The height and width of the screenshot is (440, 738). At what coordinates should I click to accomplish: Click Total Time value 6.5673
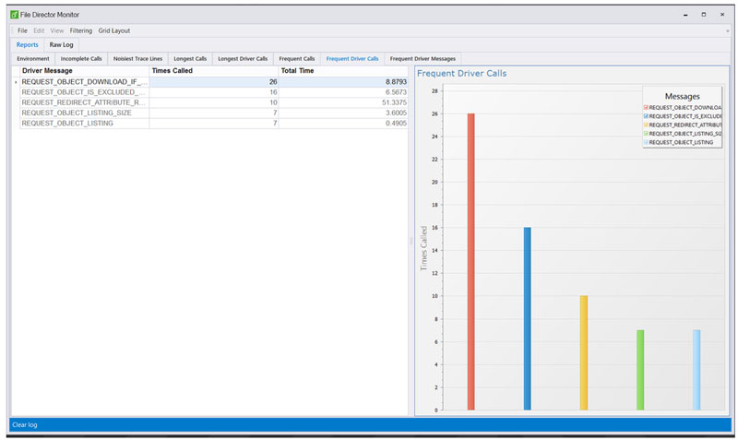343,92
